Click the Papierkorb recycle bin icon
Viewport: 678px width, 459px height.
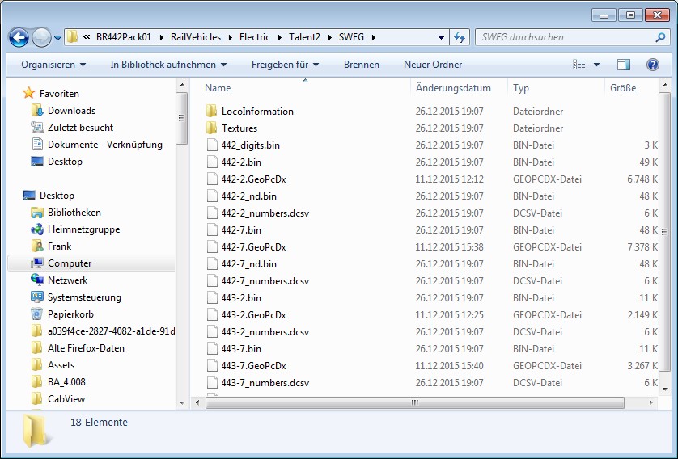(x=37, y=314)
